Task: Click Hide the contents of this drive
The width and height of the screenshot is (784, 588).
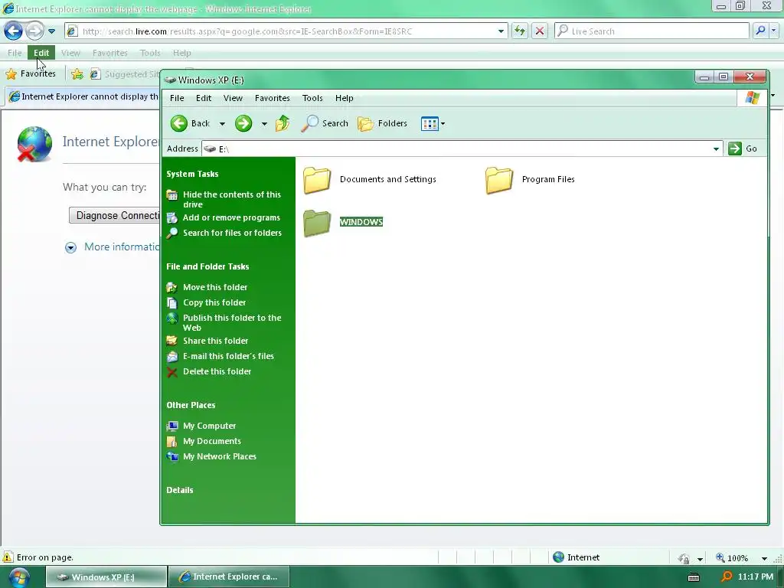Action: tap(232, 200)
